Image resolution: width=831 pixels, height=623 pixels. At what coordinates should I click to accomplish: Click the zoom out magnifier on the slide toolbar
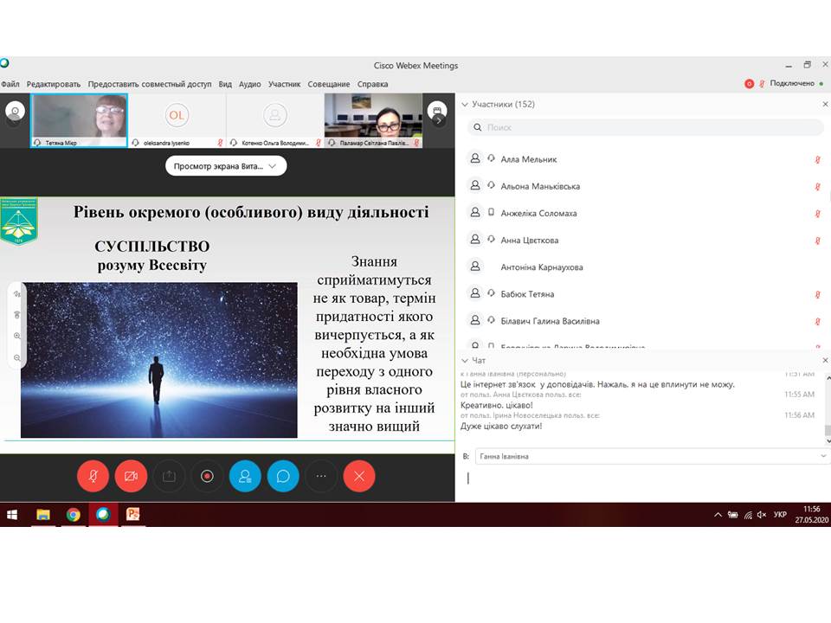[x=17, y=357]
